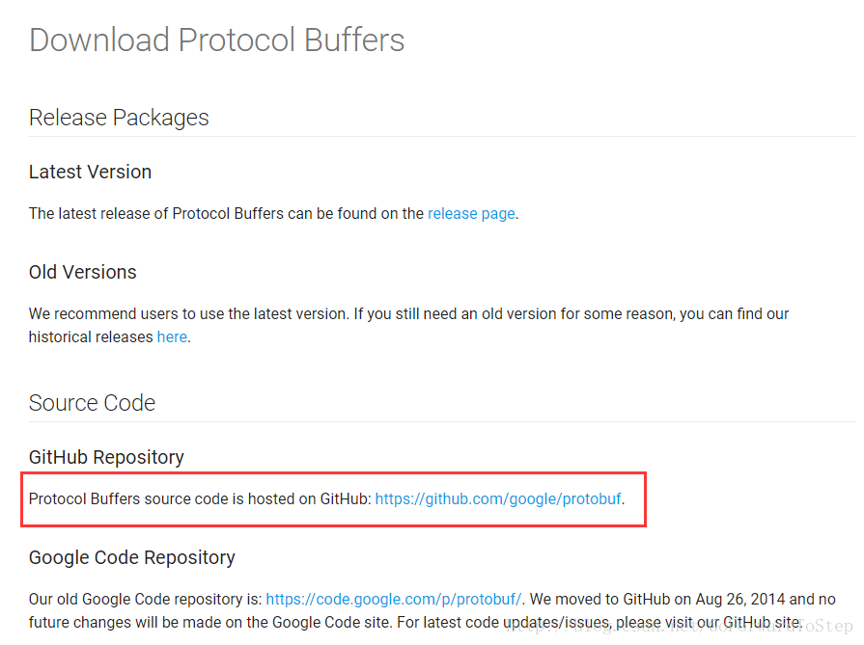Click the historical releases "here" link
The height and width of the screenshot is (645, 864).
pos(172,337)
